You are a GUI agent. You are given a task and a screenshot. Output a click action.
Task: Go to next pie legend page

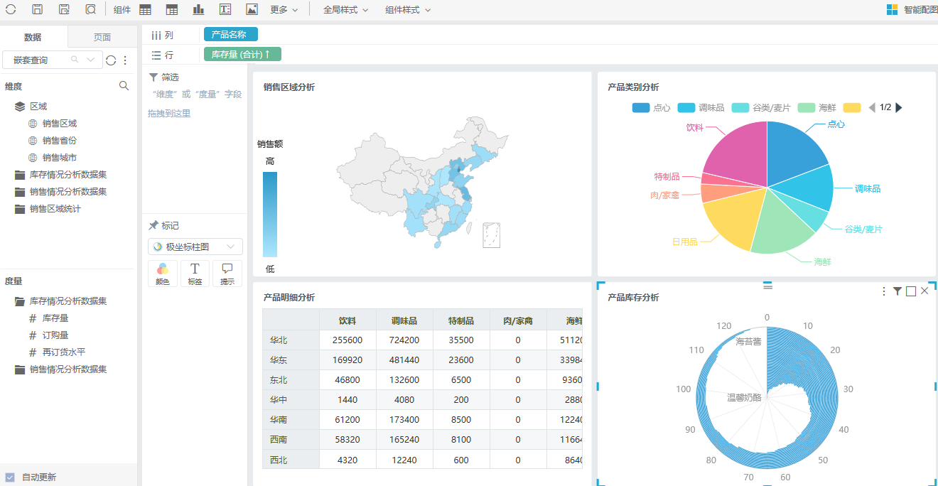(899, 108)
